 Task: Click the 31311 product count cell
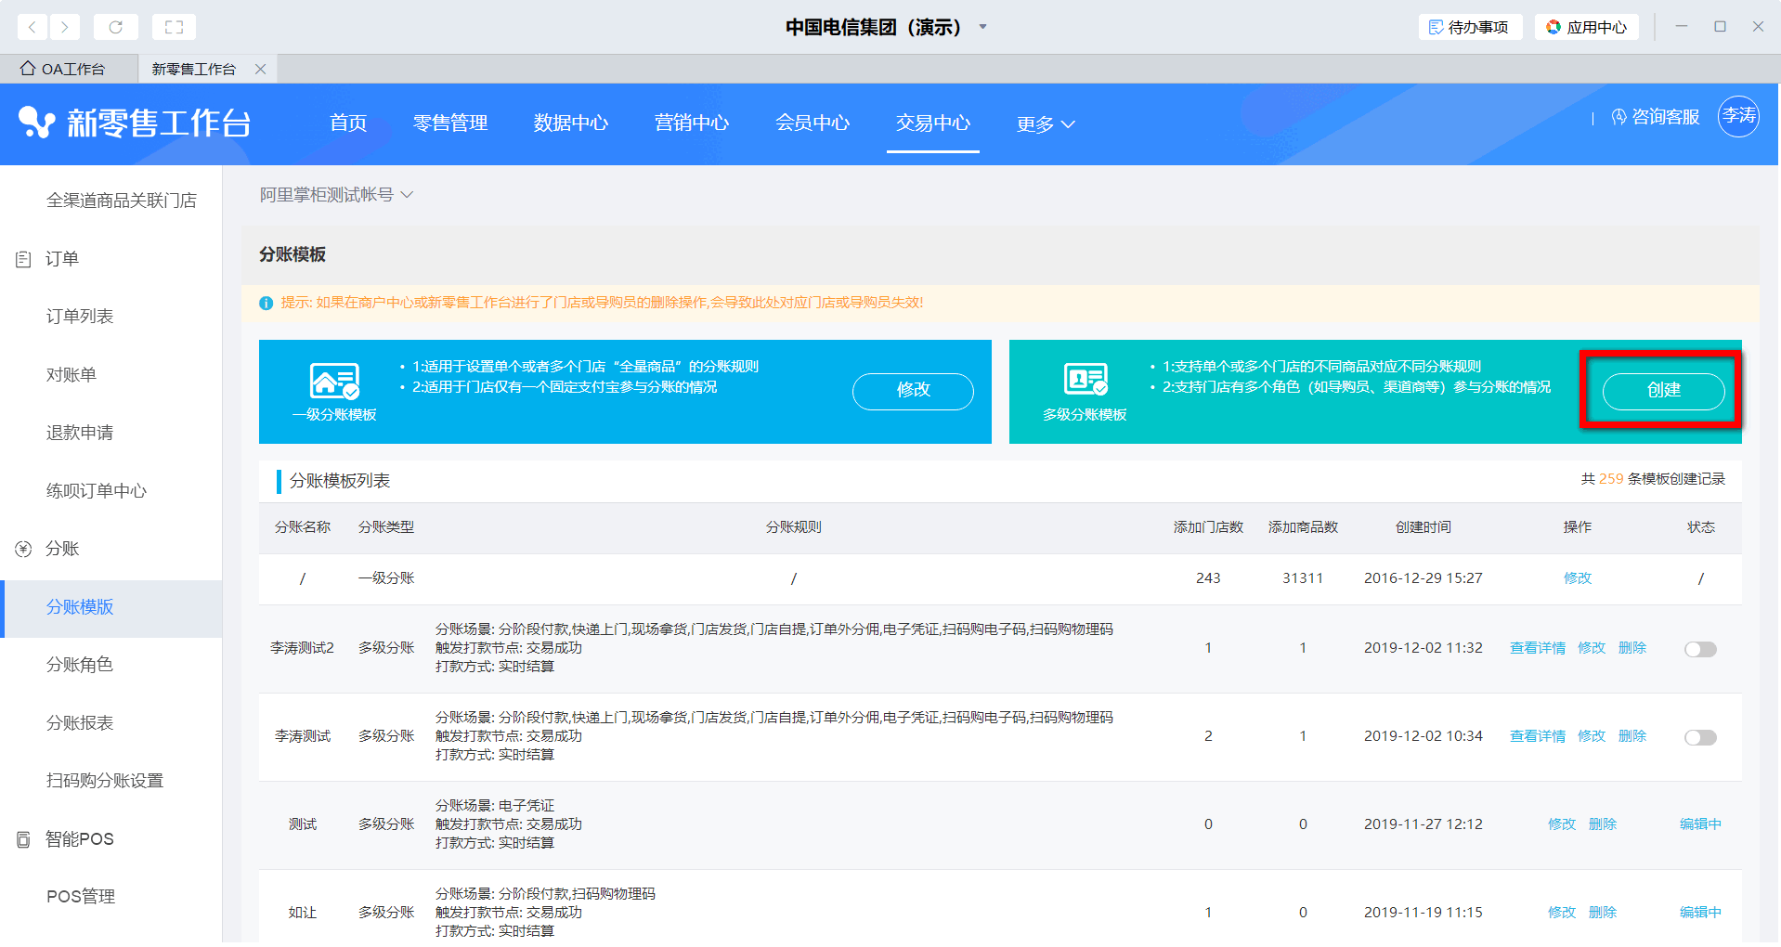click(1303, 578)
